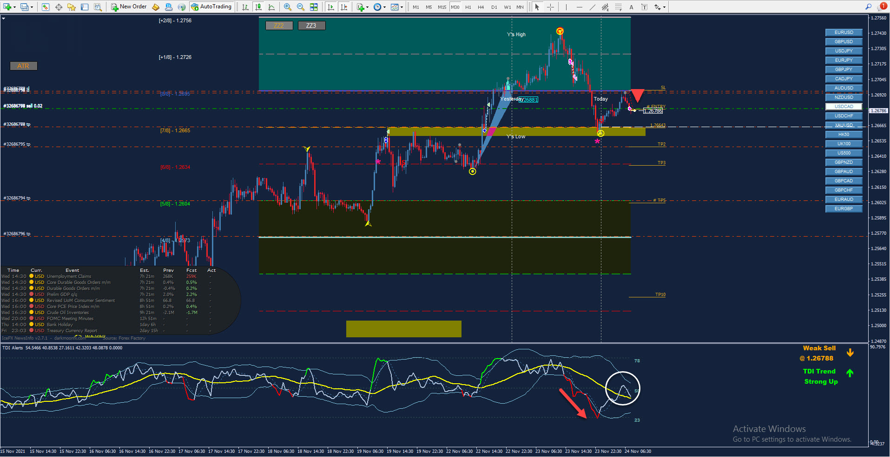
Task: Switch to the H4 timeframe
Action: (481, 7)
